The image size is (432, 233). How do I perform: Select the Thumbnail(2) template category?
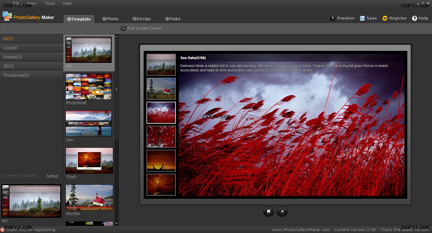pyautogui.click(x=32, y=75)
